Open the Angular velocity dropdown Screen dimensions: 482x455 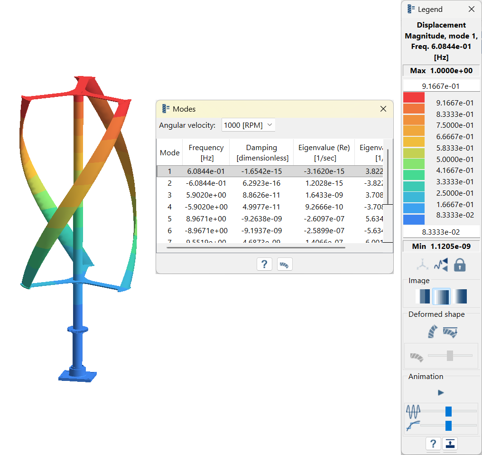[x=248, y=125]
